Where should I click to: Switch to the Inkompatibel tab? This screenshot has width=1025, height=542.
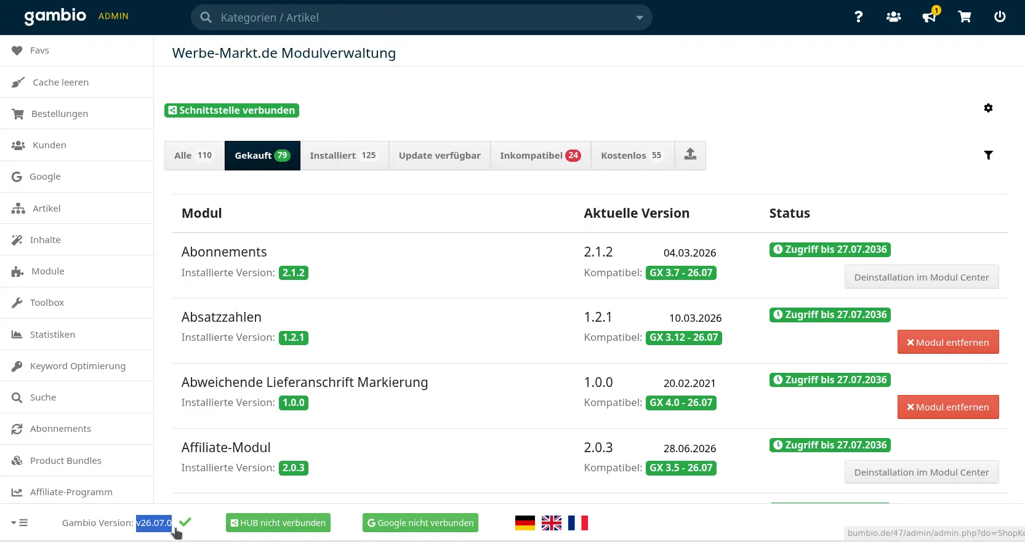point(541,156)
